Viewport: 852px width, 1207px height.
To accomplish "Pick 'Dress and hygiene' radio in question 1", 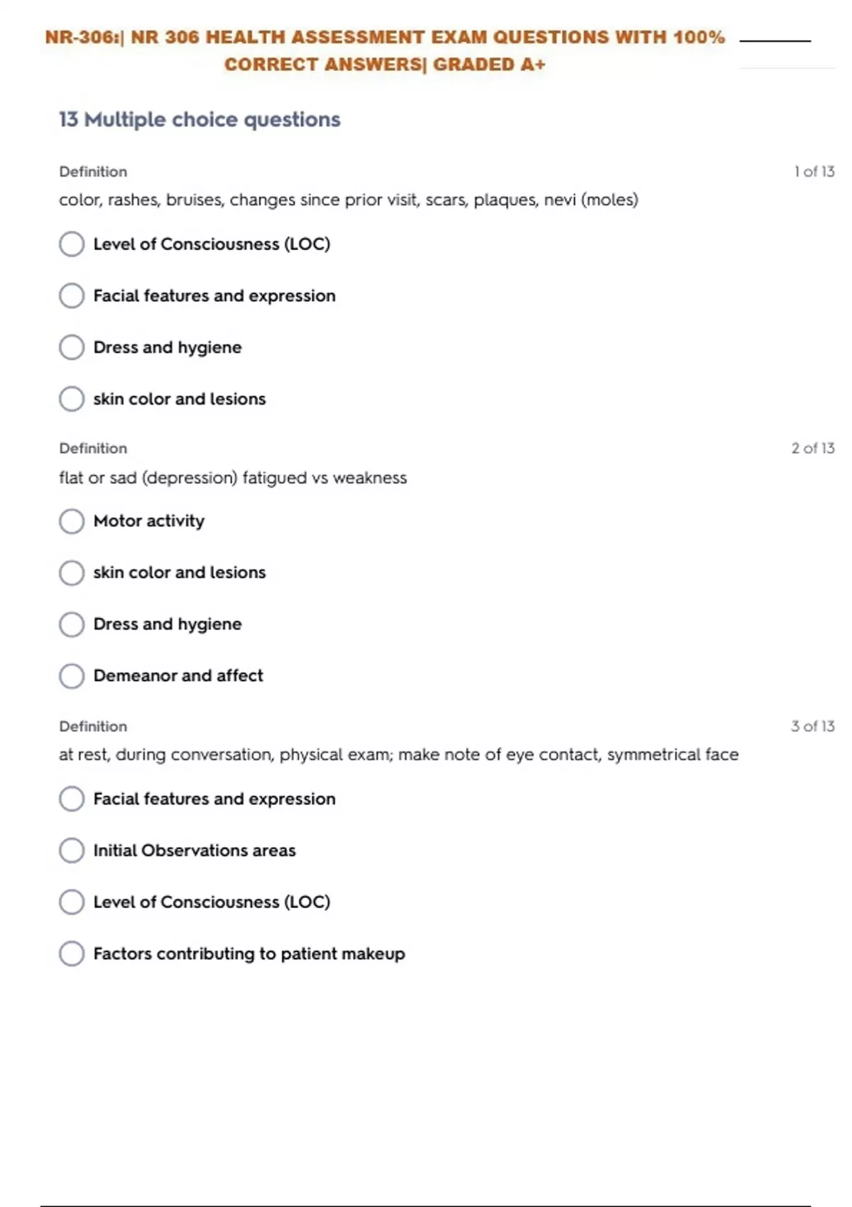I will pyautogui.click(x=72, y=347).
